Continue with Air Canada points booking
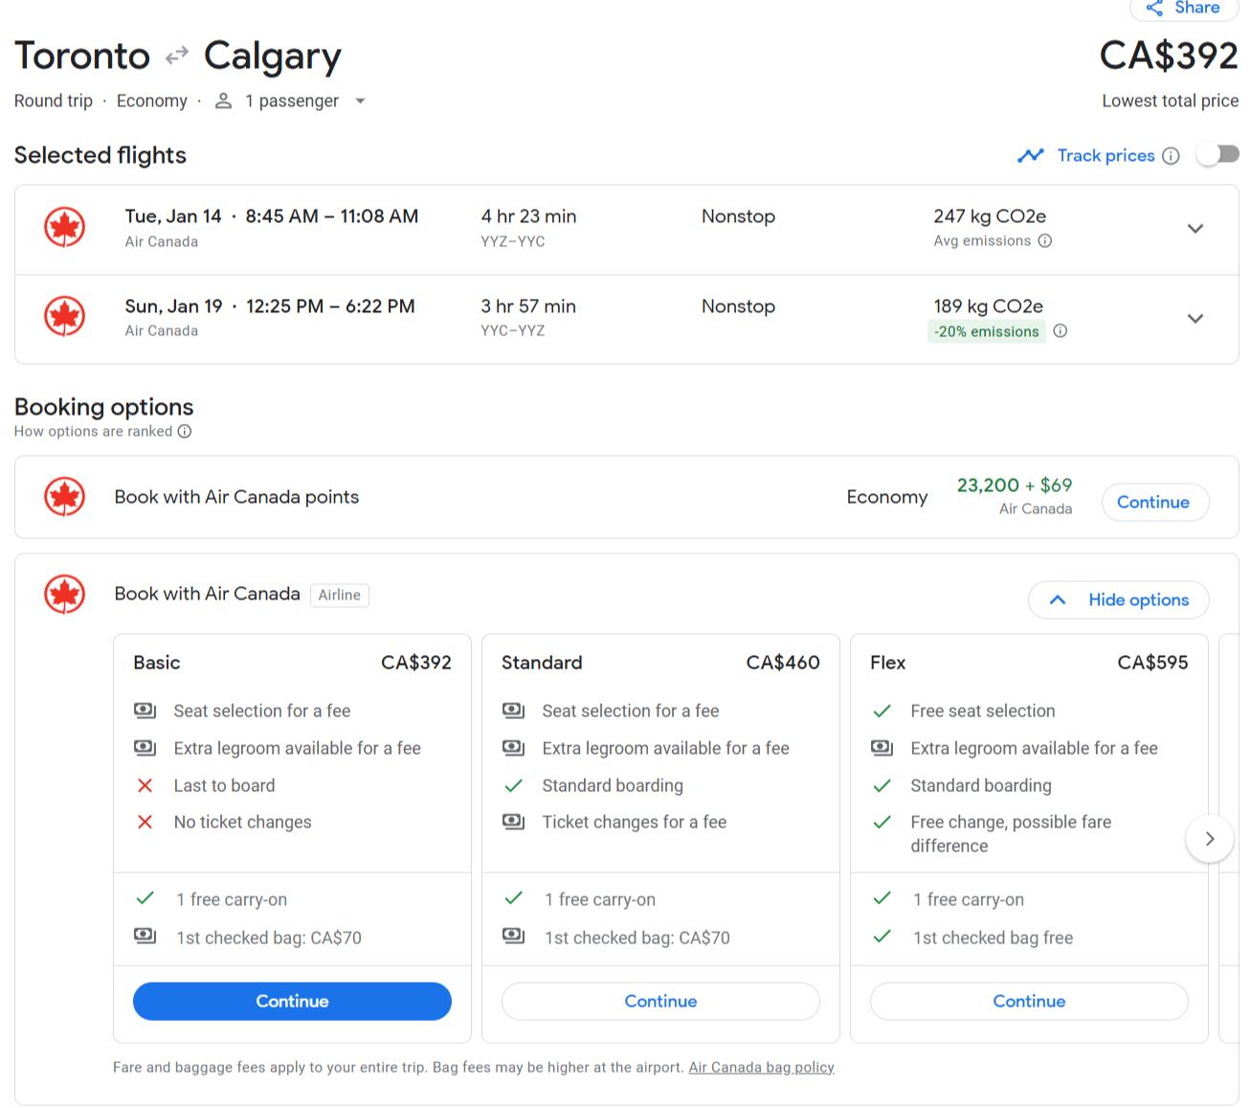The height and width of the screenshot is (1108, 1251). (x=1153, y=503)
